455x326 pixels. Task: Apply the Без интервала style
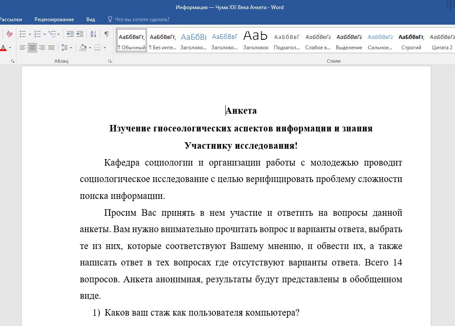coord(162,40)
